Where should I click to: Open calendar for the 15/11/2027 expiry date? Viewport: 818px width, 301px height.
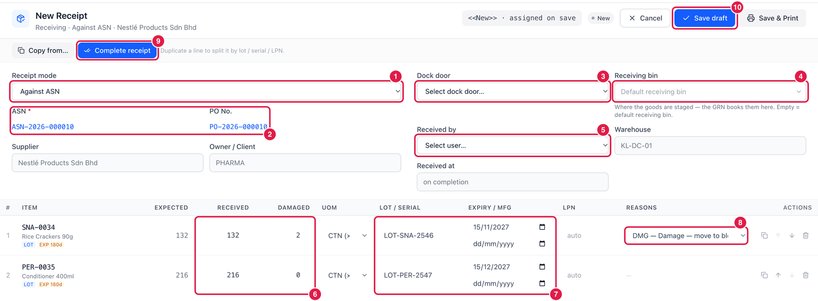[542, 227]
